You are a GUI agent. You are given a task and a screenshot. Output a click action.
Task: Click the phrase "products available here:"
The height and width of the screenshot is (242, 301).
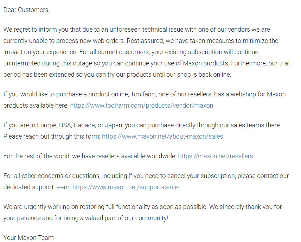[36, 106]
